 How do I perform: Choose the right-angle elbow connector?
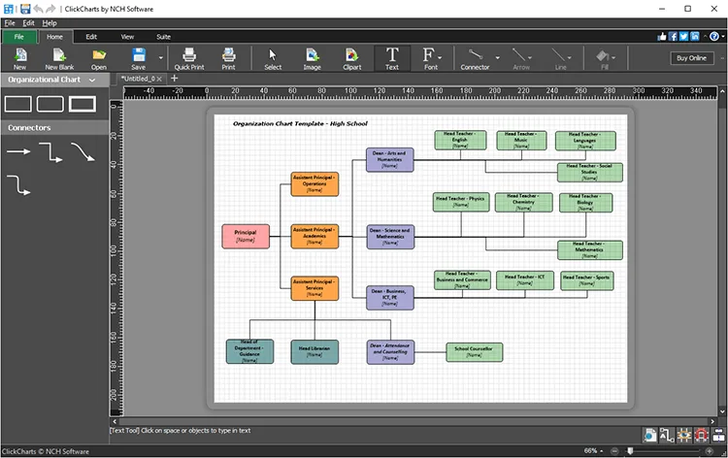pyautogui.click(x=50, y=152)
